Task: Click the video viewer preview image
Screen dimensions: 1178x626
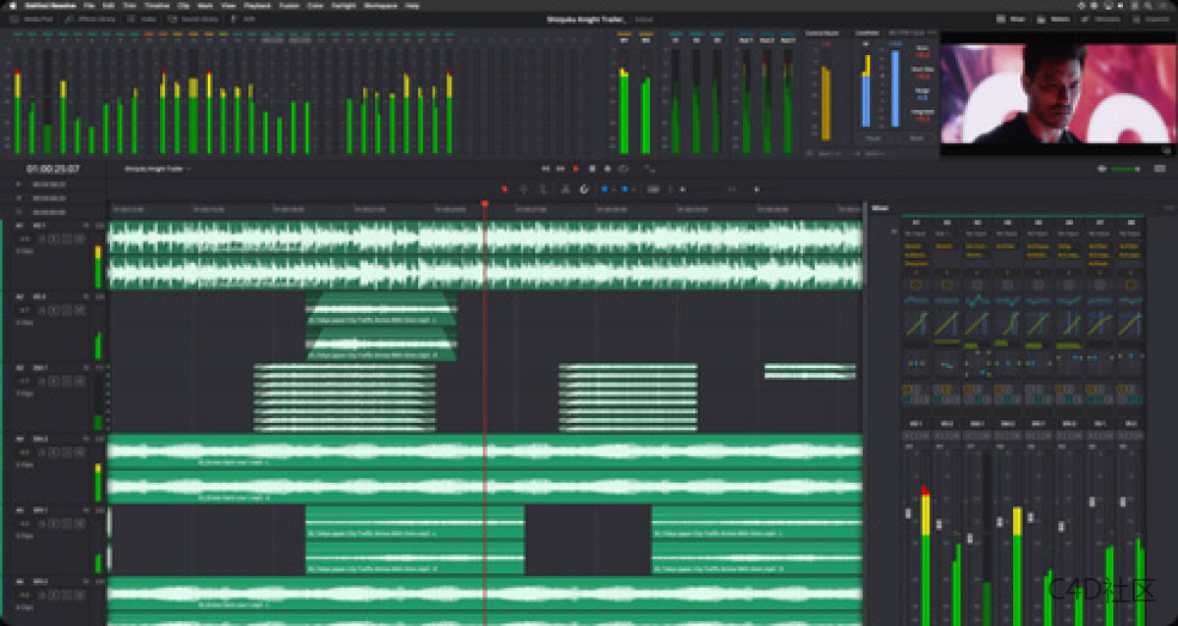Action: pyautogui.click(x=1057, y=94)
